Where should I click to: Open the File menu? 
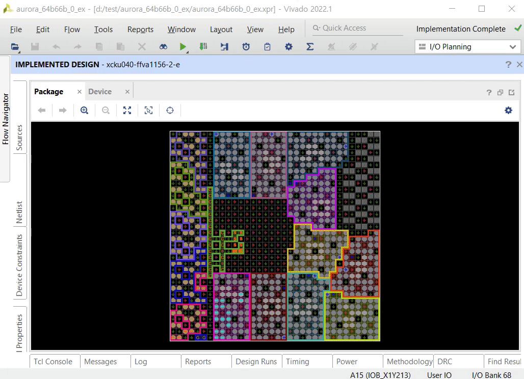[16, 30]
